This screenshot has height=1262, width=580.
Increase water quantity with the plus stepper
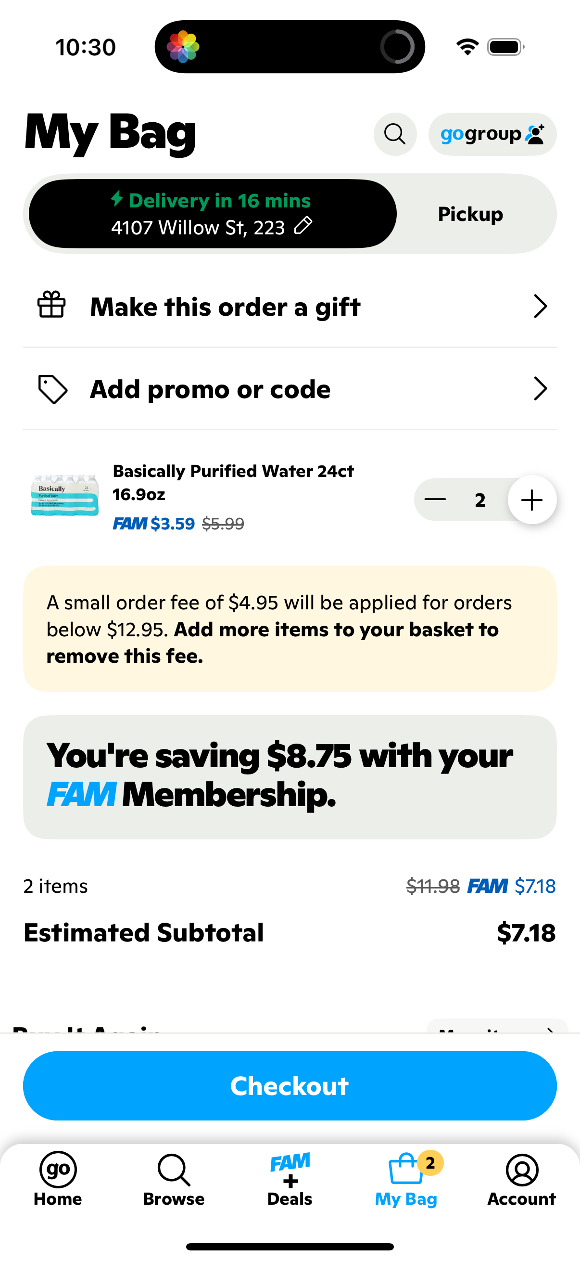pos(531,500)
